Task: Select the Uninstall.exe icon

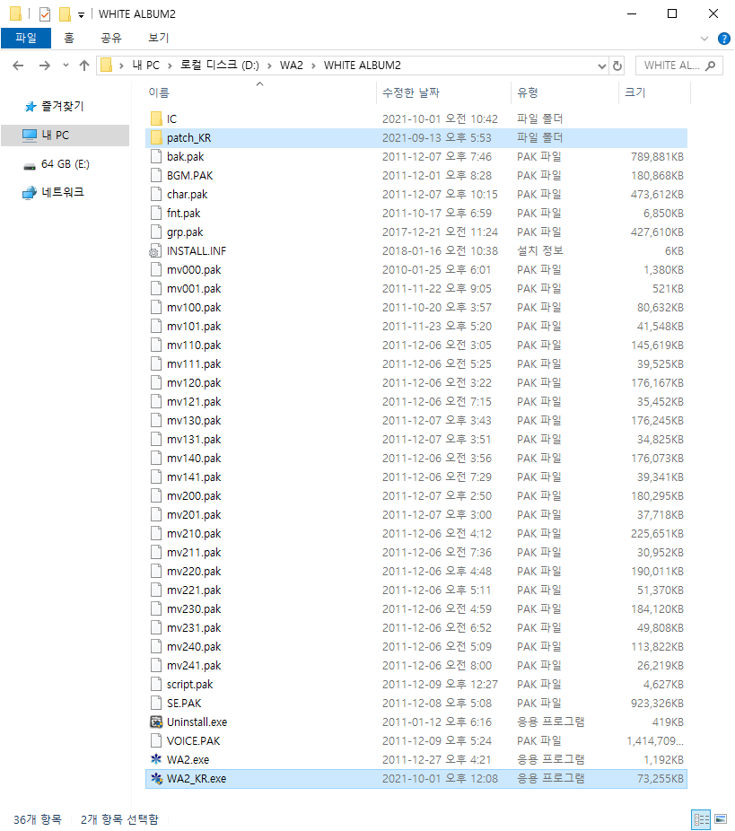Action: [x=156, y=722]
